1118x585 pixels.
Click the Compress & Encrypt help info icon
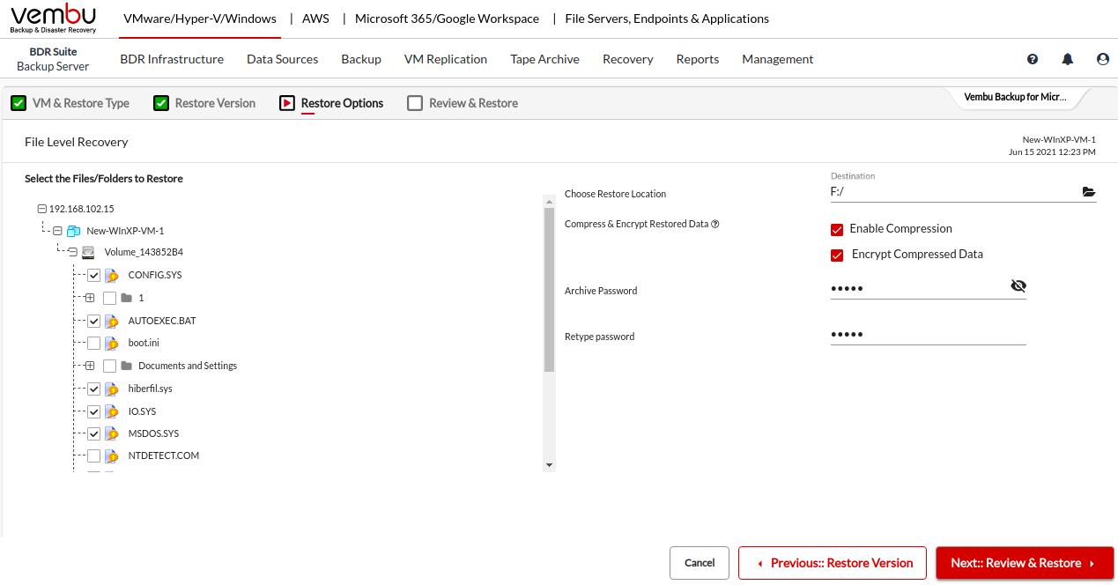point(715,224)
